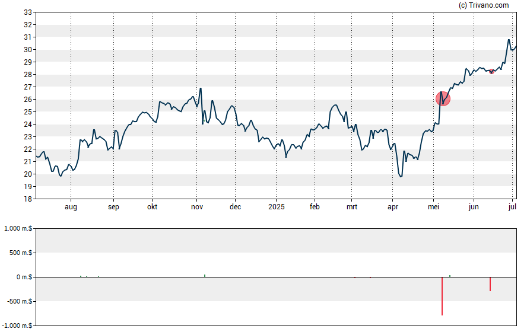Click the 'jul' month label

coord(512,207)
